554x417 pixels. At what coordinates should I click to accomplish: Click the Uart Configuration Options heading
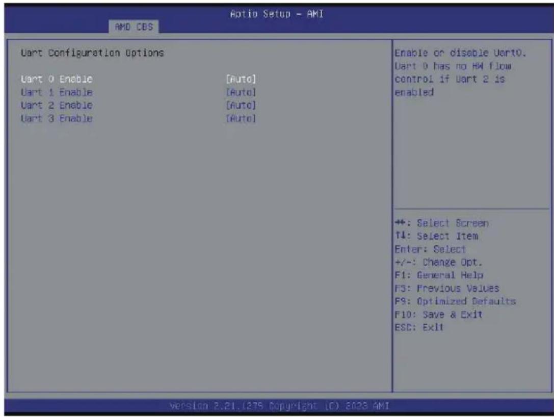pos(92,53)
